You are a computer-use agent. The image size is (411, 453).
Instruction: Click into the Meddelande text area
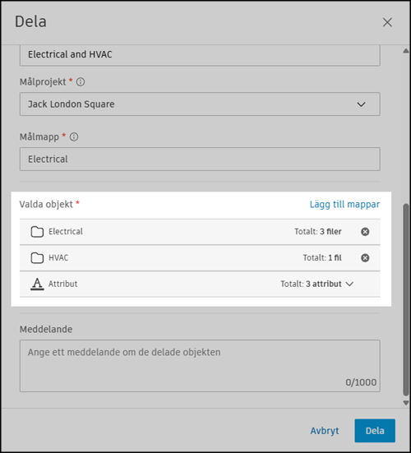point(200,366)
